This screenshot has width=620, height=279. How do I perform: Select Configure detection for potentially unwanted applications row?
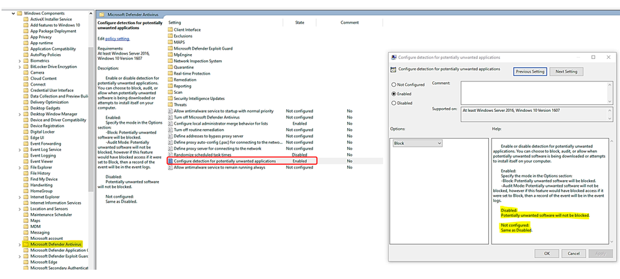coord(275,161)
